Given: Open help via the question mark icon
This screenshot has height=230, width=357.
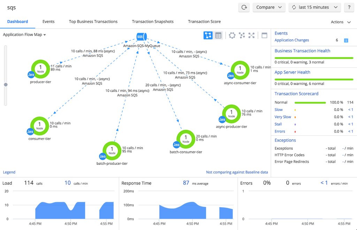Looking at the screenshot, I should pos(349,7).
